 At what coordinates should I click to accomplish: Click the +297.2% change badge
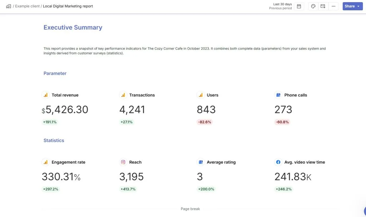point(50,189)
